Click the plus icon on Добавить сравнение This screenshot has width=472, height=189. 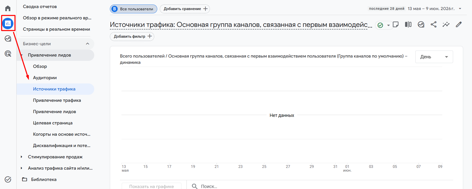[205, 9]
